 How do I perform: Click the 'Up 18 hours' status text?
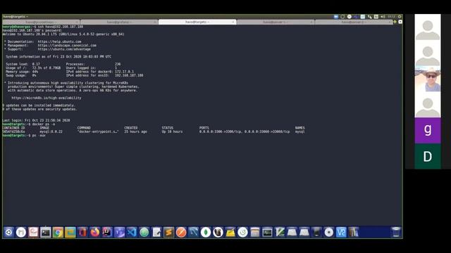click(x=172, y=131)
